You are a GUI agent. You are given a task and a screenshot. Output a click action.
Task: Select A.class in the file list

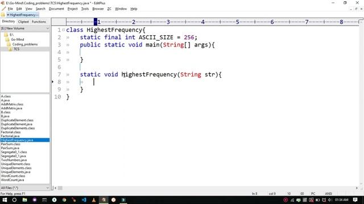[6, 96]
